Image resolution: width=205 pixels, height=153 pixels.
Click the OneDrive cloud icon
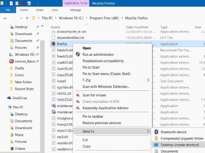(9, 98)
